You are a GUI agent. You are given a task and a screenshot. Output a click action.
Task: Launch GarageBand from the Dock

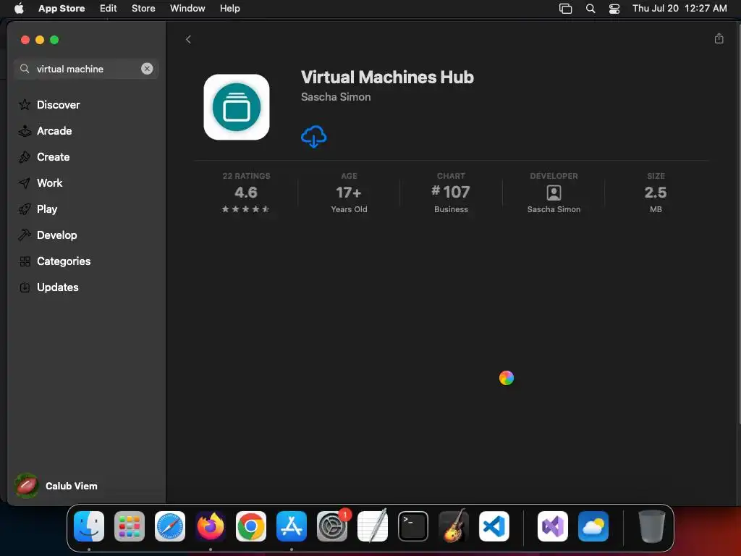454,526
